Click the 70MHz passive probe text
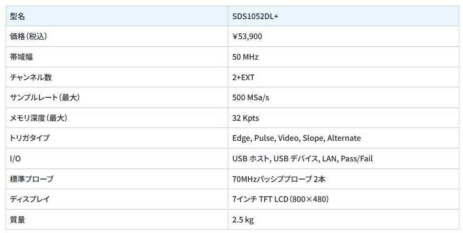The image size is (463, 233). coord(279,179)
